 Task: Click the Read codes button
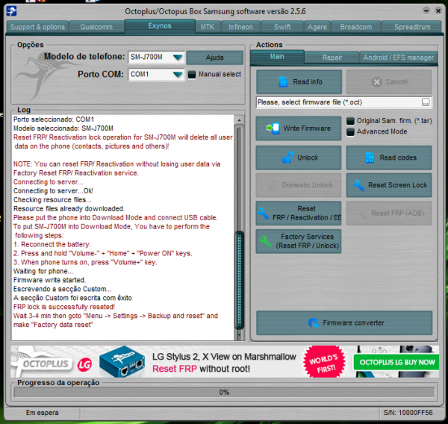(x=389, y=158)
